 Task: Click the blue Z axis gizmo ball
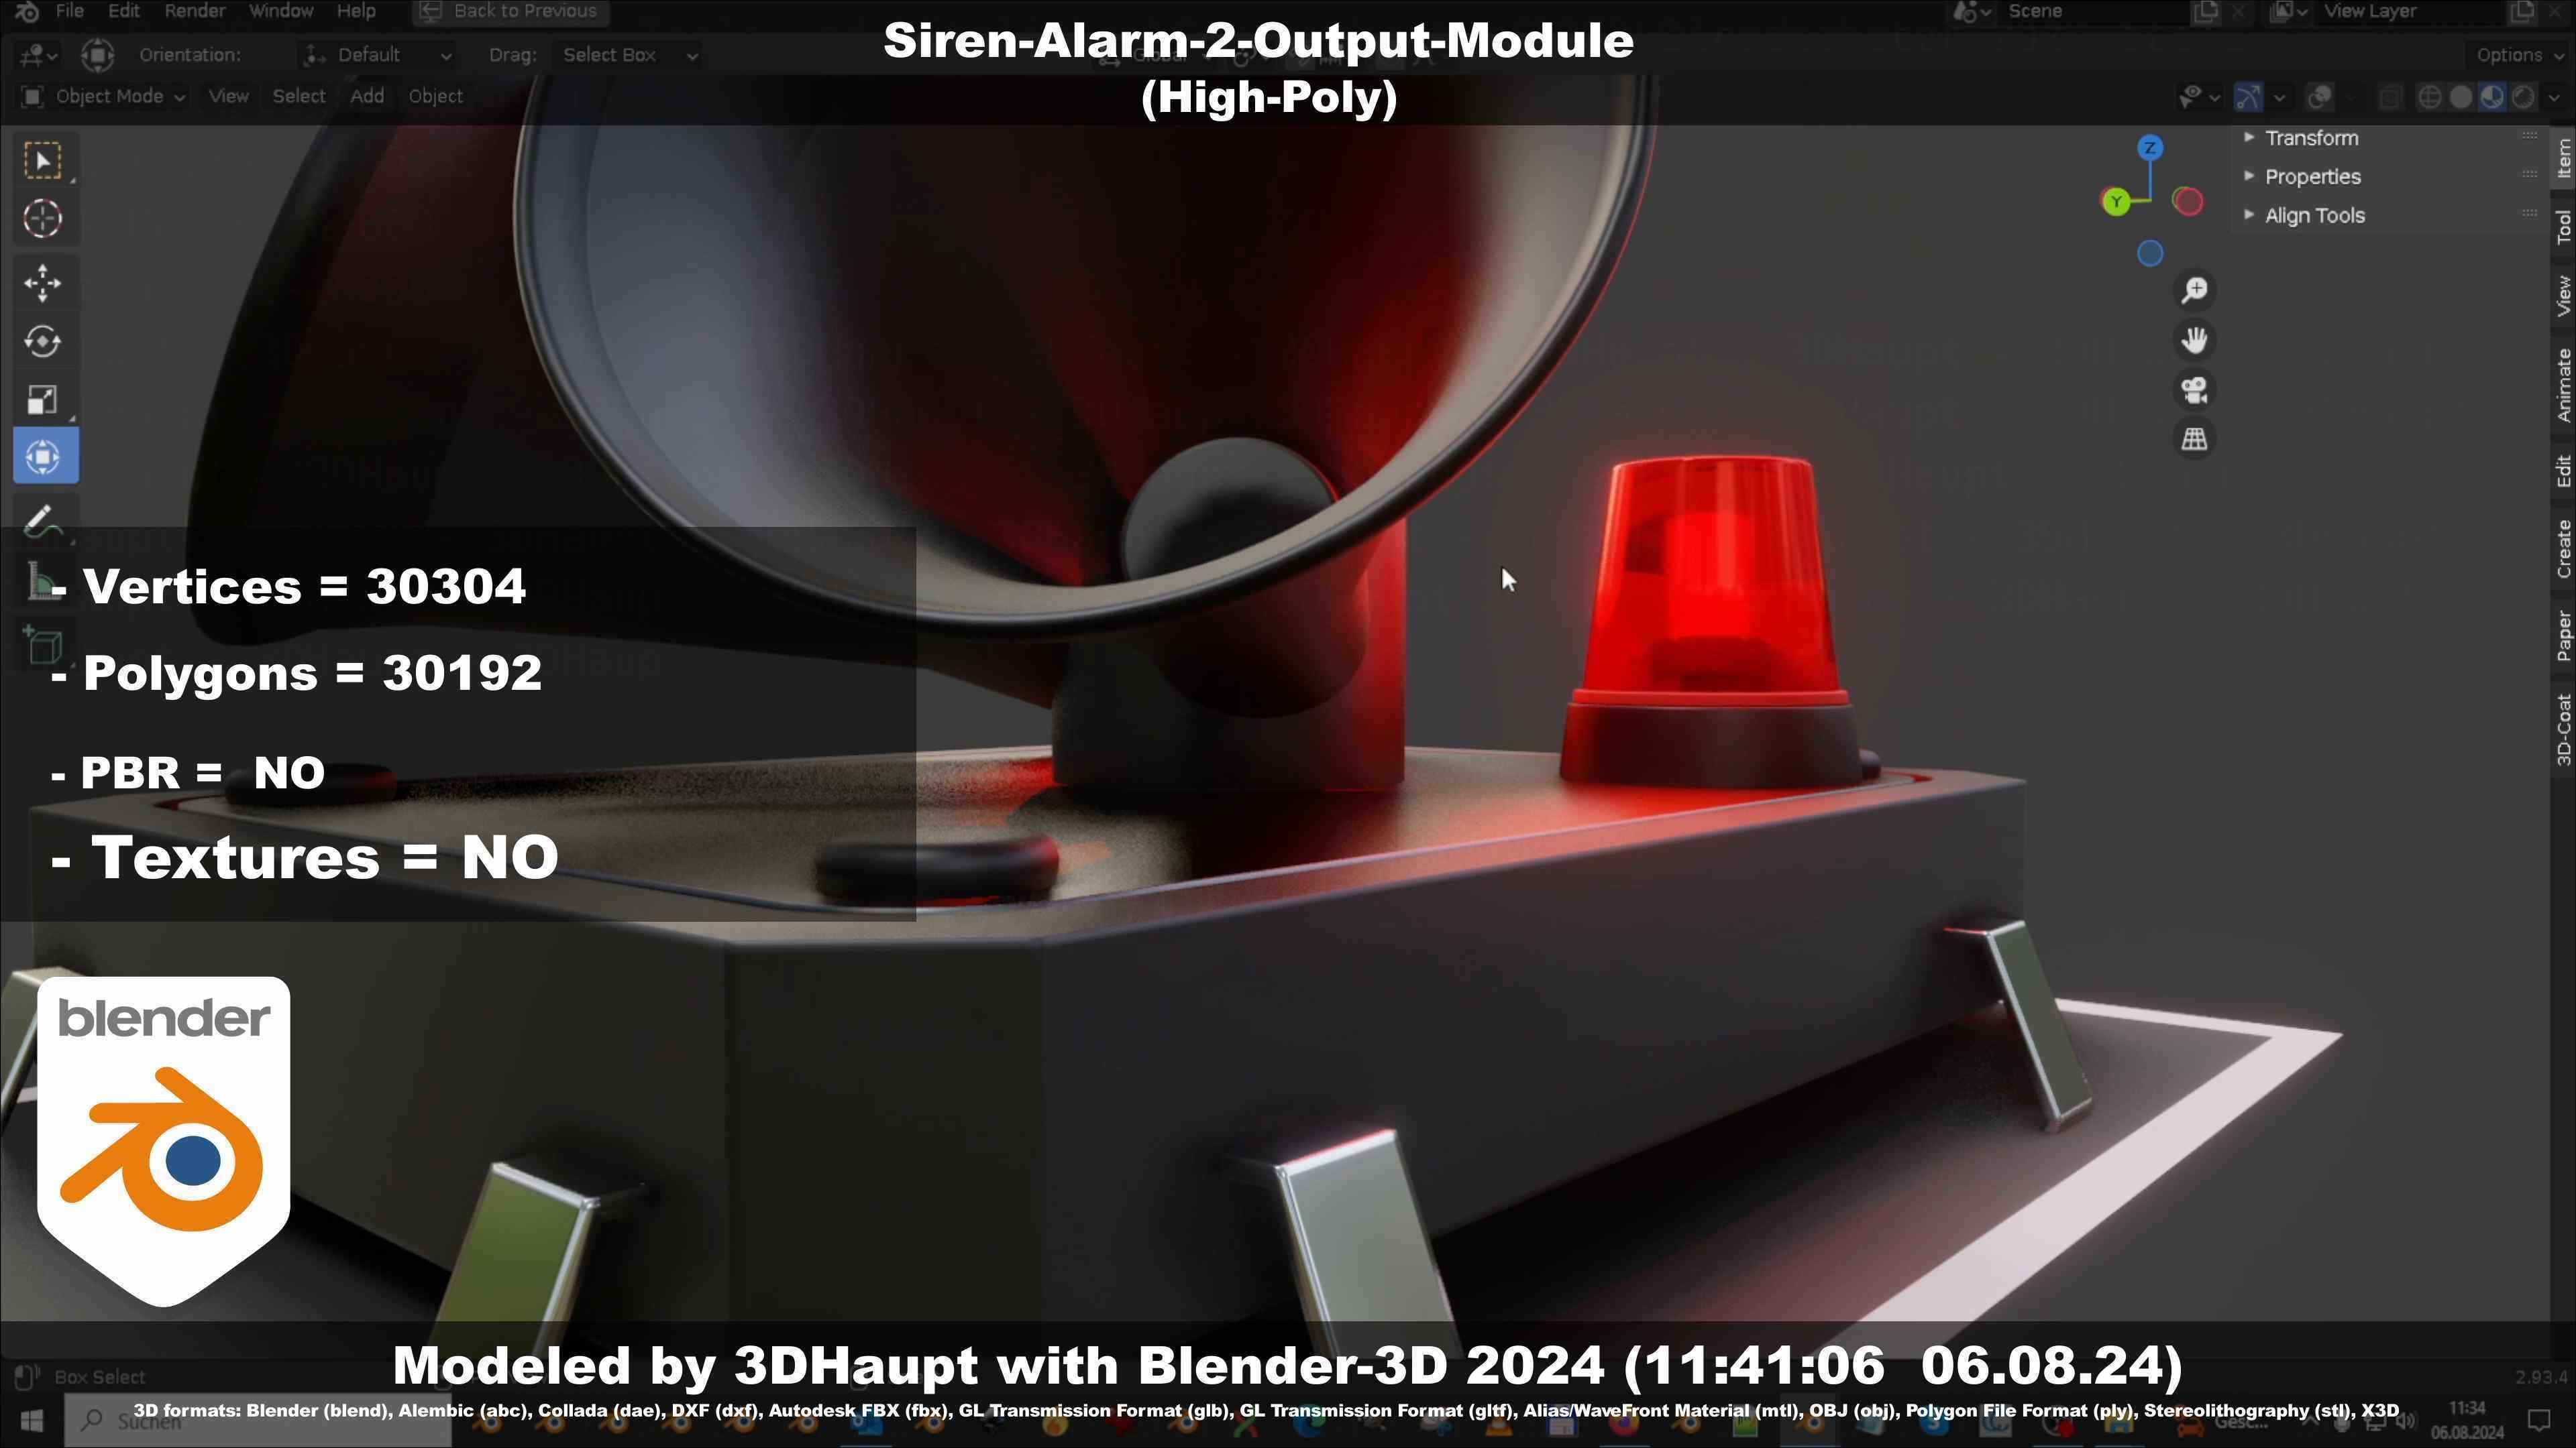[2151, 149]
